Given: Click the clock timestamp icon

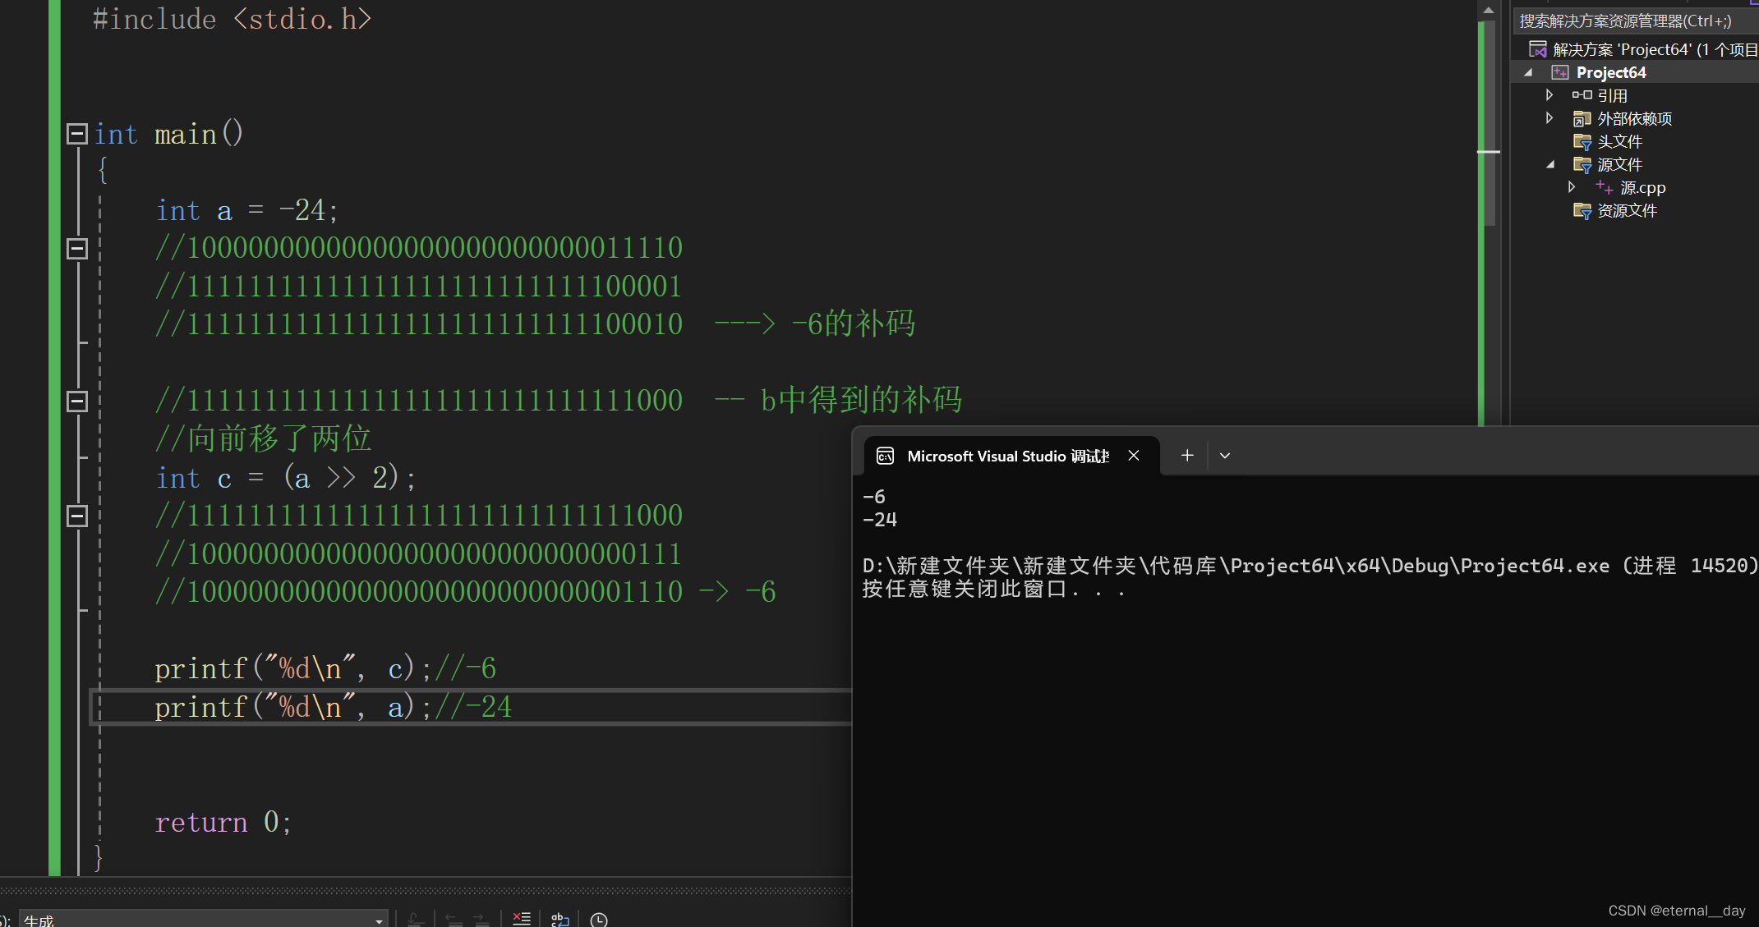Looking at the screenshot, I should point(599,919).
